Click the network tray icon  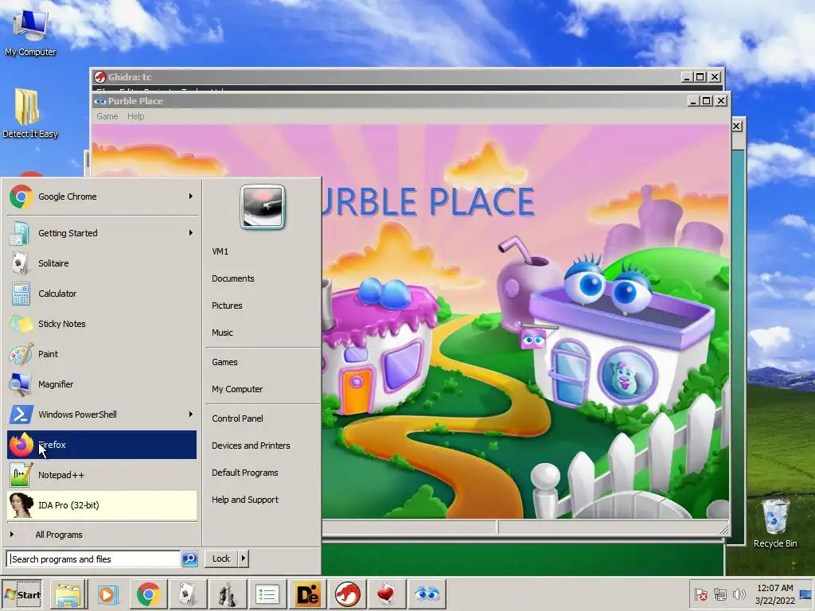pos(719,593)
